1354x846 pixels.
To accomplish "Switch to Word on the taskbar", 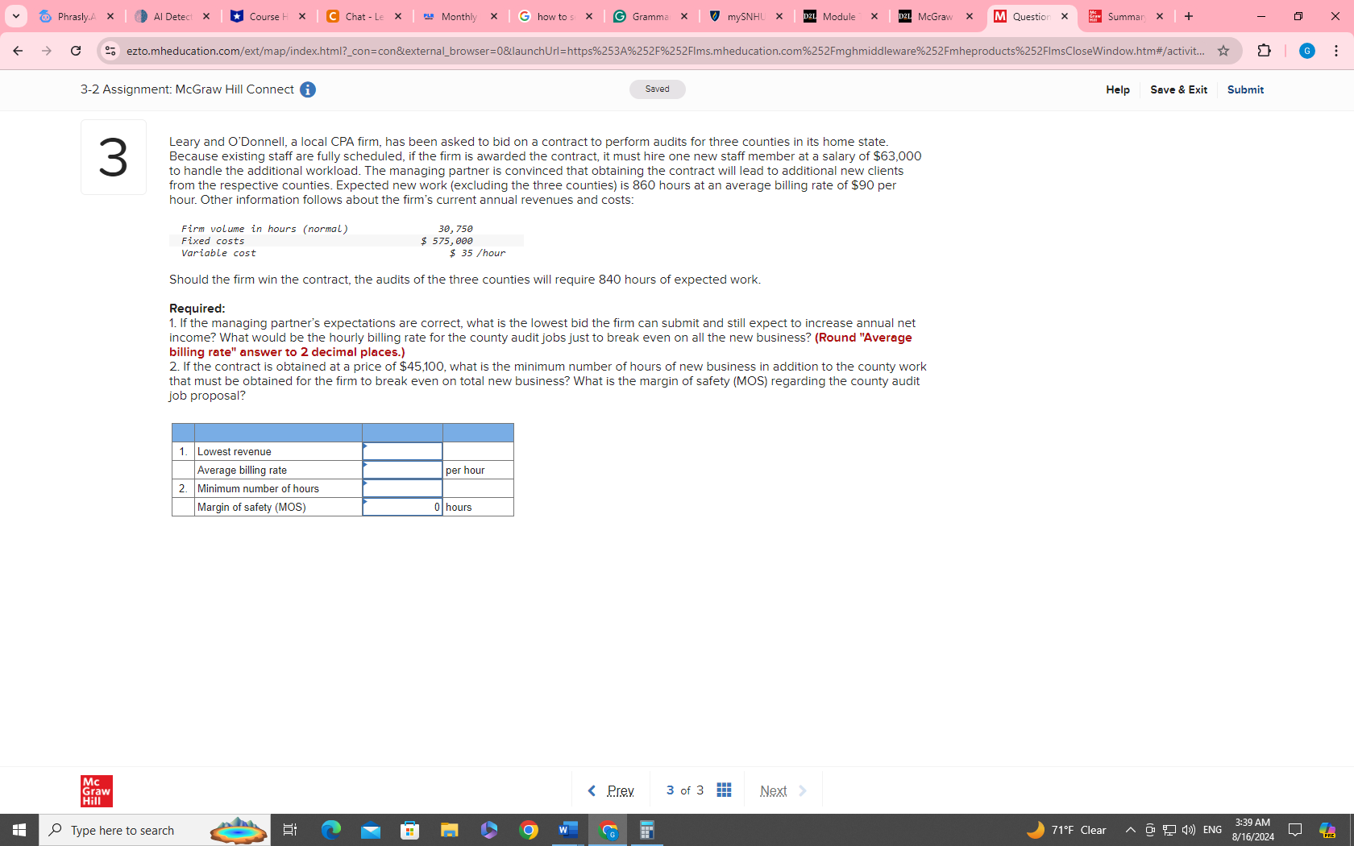I will coord(568,830).
